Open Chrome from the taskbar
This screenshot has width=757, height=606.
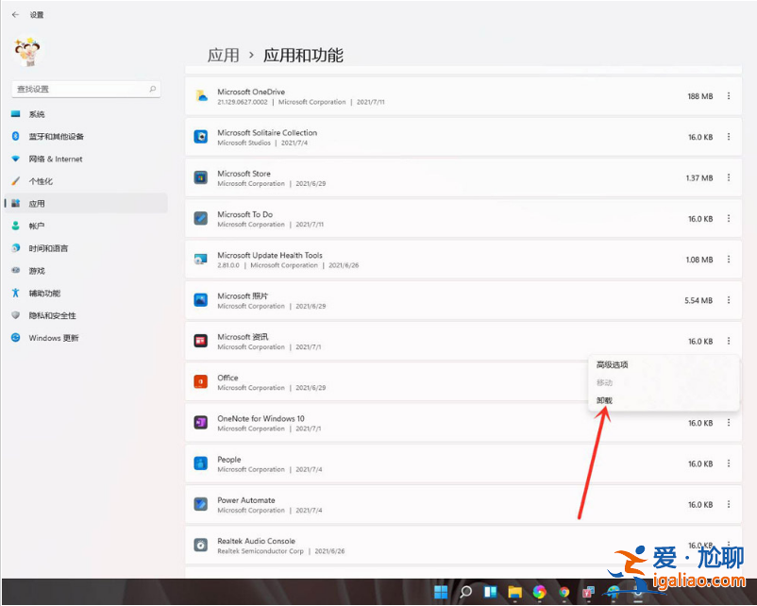[x=564, y=593]
